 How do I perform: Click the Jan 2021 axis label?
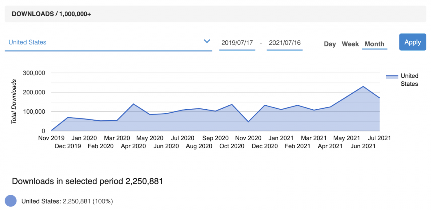[281, 138]
